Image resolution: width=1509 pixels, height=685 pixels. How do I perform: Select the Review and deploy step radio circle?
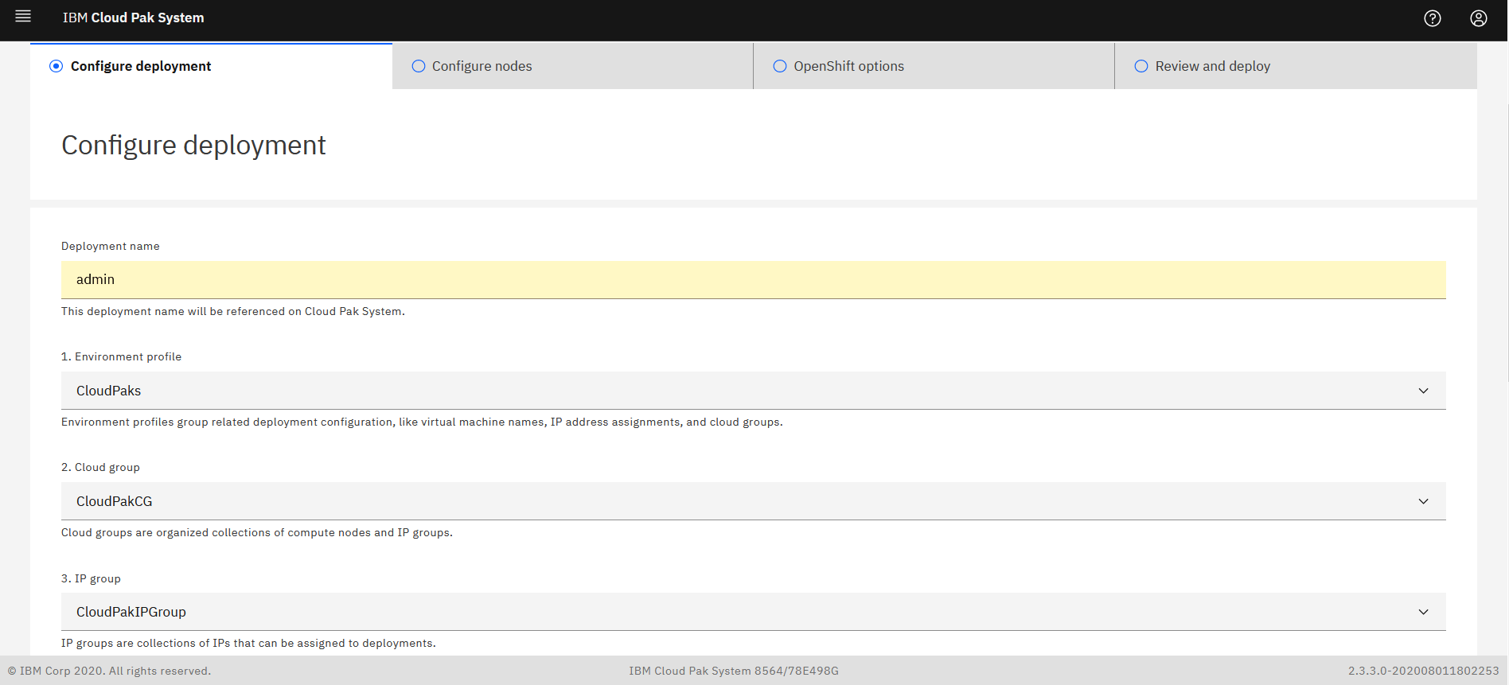tap(1141, 66)
